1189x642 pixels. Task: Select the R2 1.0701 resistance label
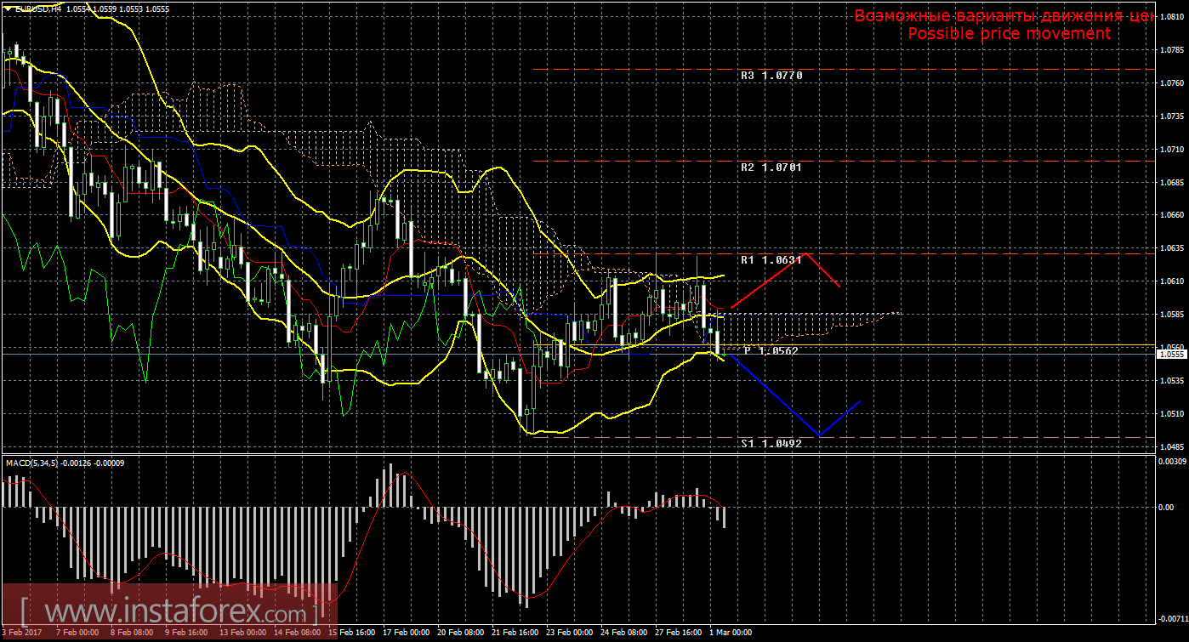coord(771,168)
